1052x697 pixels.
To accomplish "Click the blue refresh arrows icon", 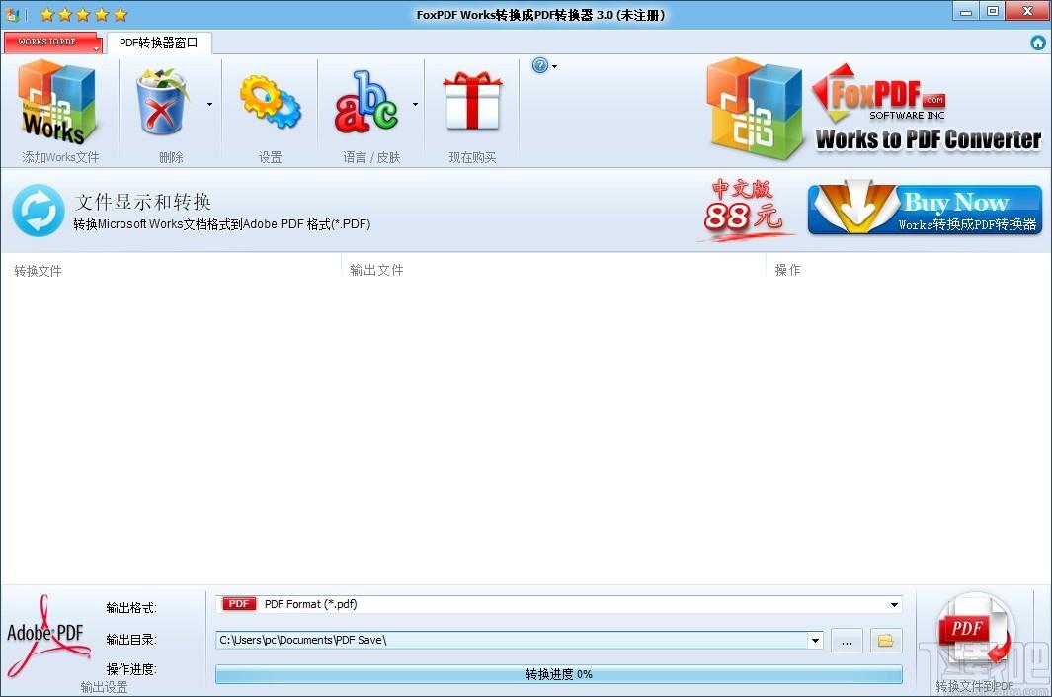I will pos(39,212).
